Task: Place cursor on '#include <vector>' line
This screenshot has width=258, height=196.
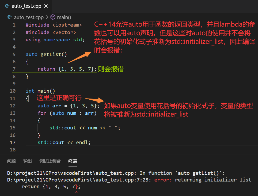Action: pos(51,32)
